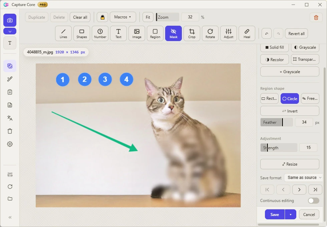Image resolution: width=327 pixels, height=227 pixels.
Task: Click Clear all button
Action: pyautogui.click(x=80, y=17)
